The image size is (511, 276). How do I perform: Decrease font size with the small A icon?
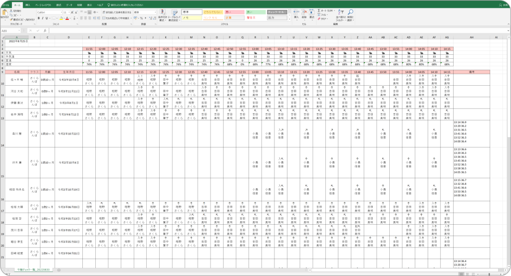(76, 12)
